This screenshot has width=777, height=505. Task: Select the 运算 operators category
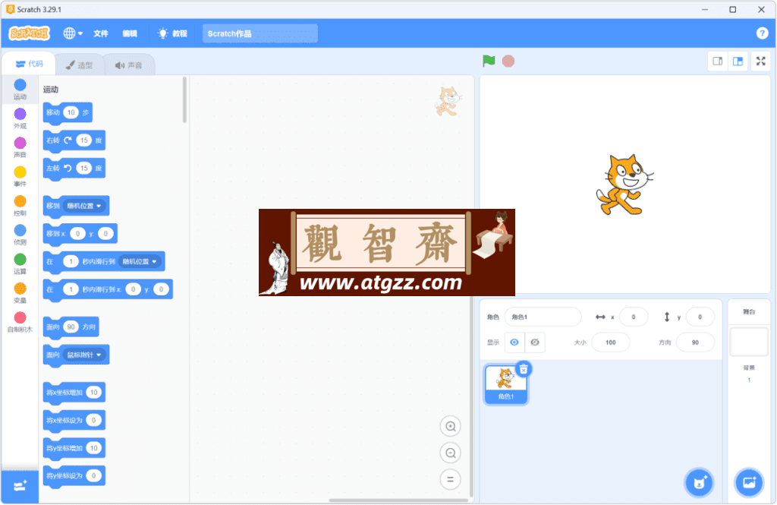[x=20, y=264]
